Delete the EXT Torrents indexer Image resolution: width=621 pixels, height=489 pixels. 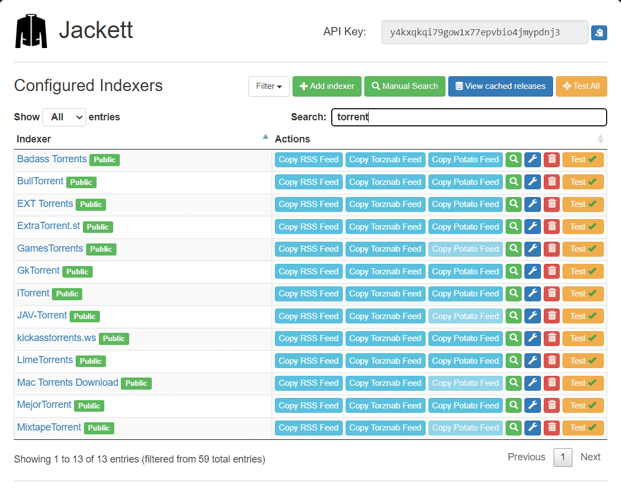pyautogui.click(x=551, y=204)
